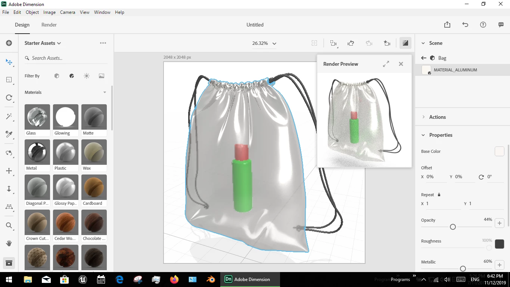Click the Undo arrow icon
Image resolution: width=510 pixels, height=287 pixels.
click(x=465, y=25)
